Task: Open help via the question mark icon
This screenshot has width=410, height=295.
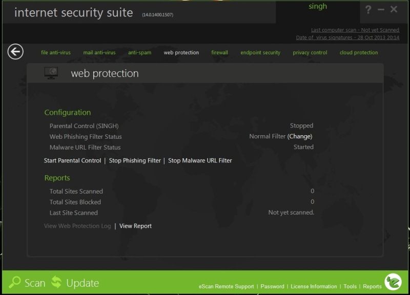Action: tap(368, 10)
